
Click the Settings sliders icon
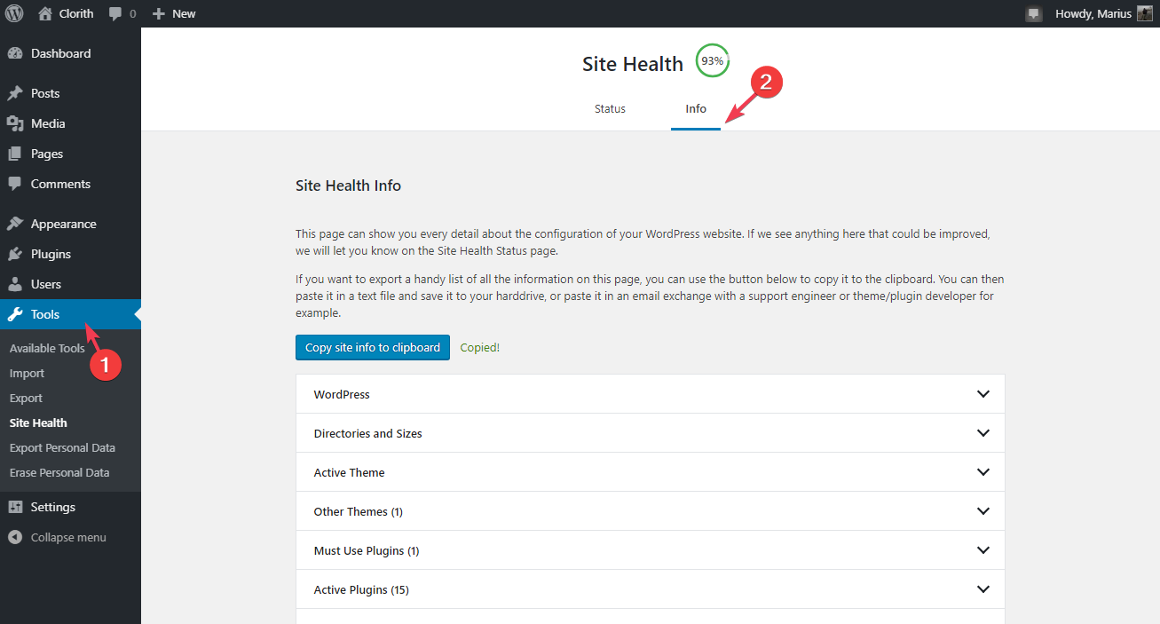(x=15, y=507)
